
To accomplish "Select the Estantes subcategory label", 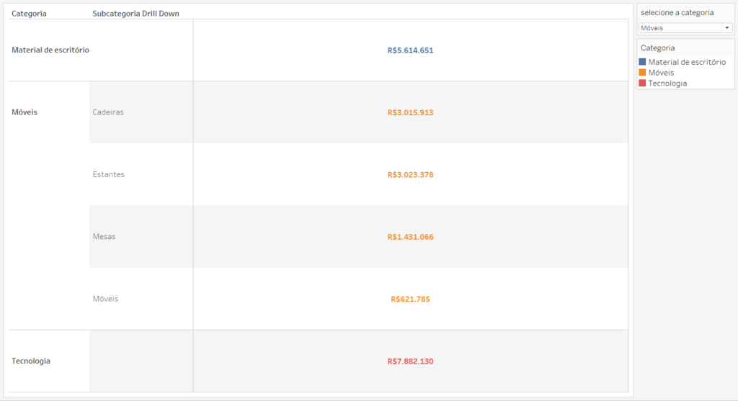I will pos(108,174).
